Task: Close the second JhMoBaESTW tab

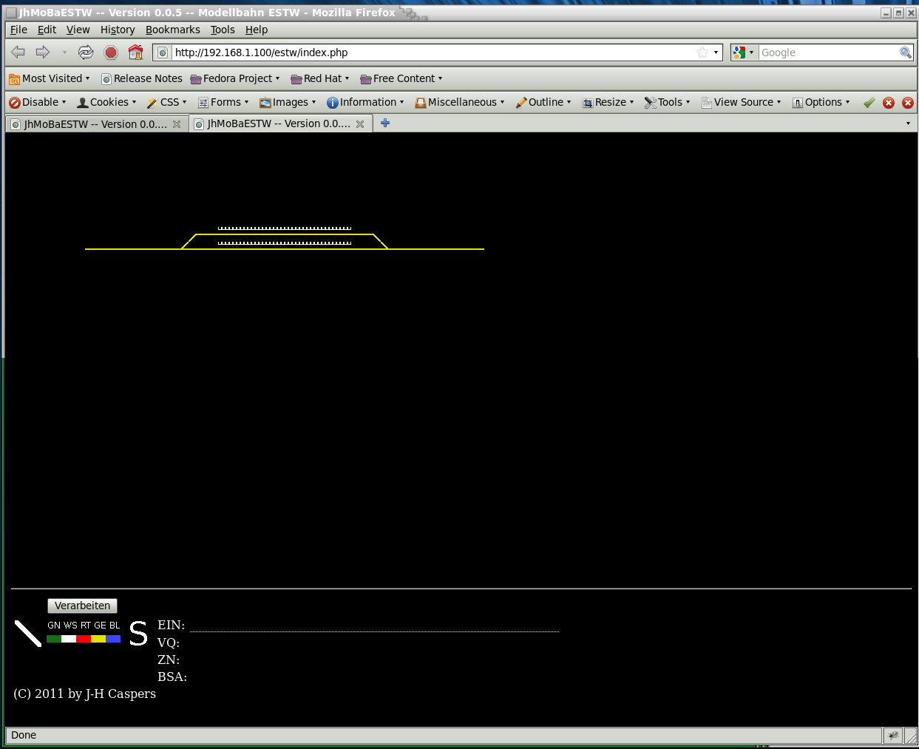Action: point(360,124)
